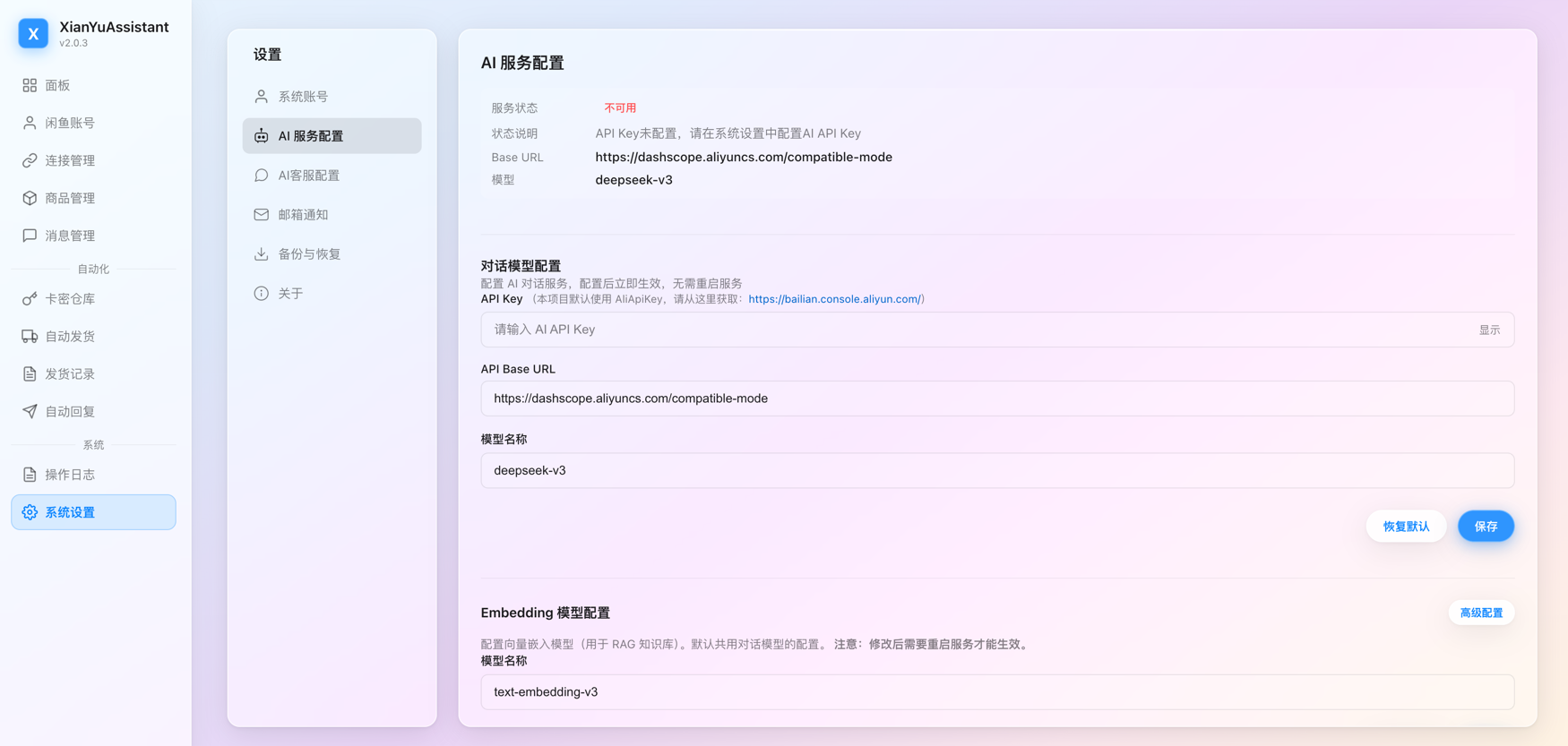The image size is (1568, 746).
Task: Click the 对话模型配置 heading
Action: tap(521, 266)
